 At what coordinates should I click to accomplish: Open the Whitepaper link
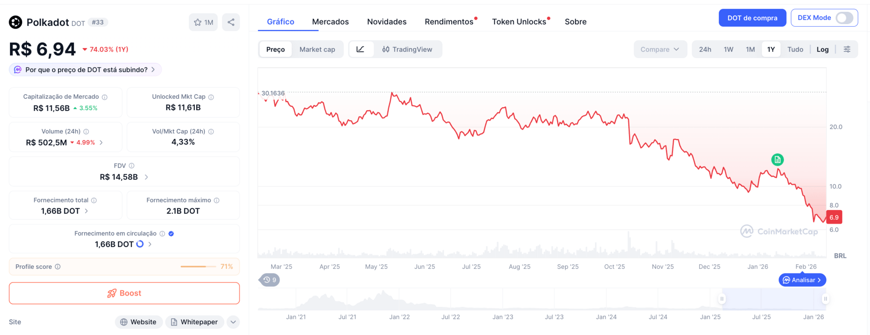click(194, 322)
